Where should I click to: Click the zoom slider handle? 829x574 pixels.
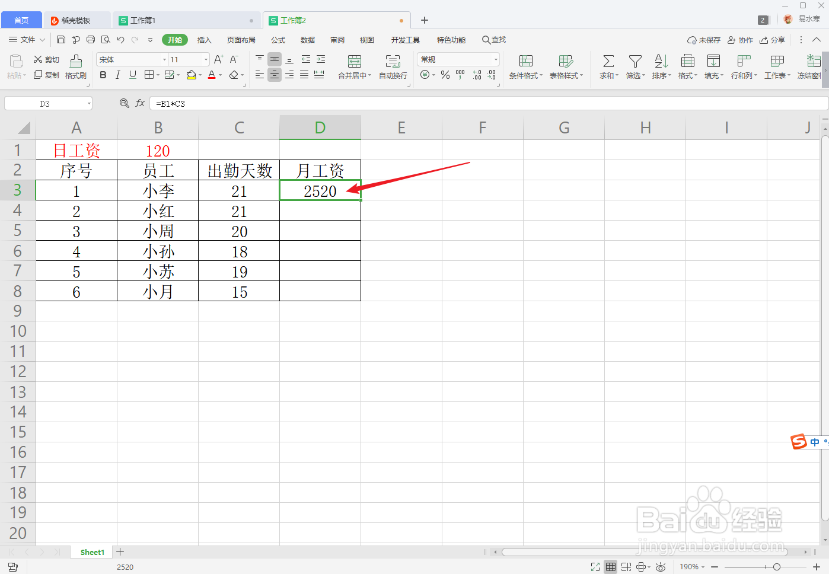777,567
